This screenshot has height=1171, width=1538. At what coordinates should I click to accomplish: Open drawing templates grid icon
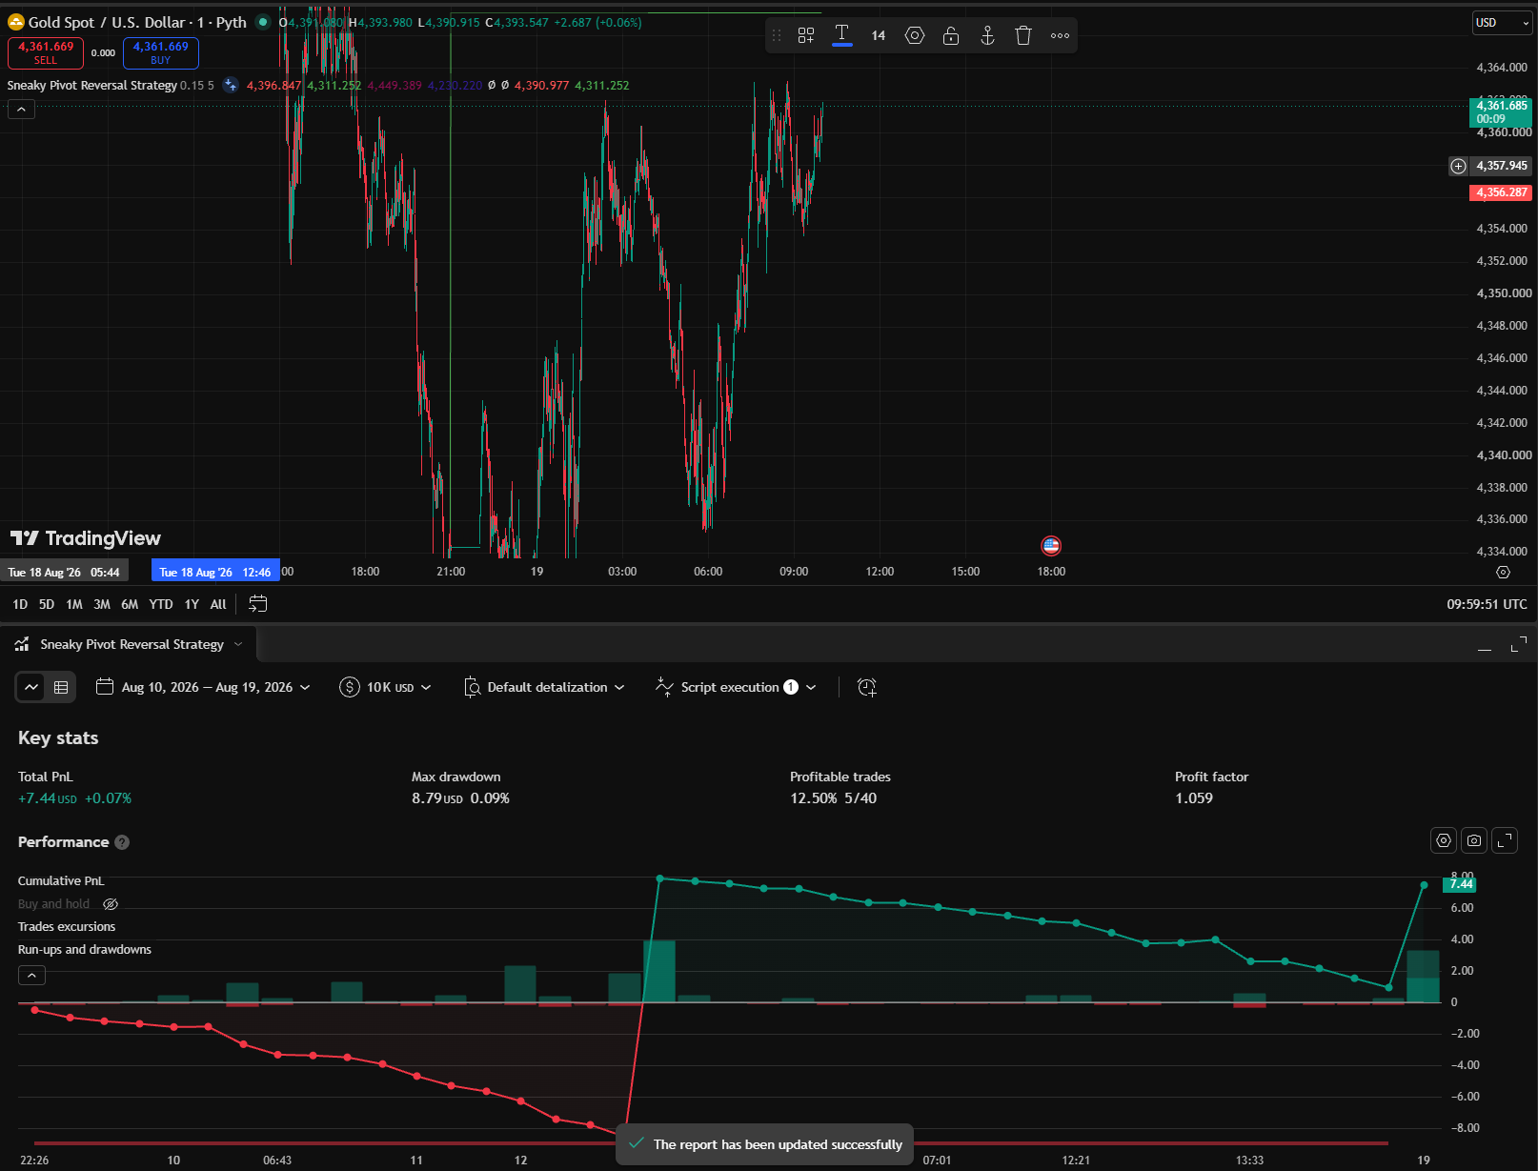click(806, 35)
